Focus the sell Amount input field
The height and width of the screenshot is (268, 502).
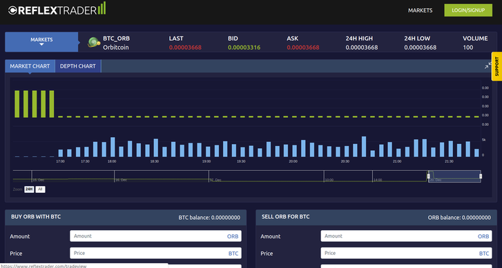tap(406, 236)
